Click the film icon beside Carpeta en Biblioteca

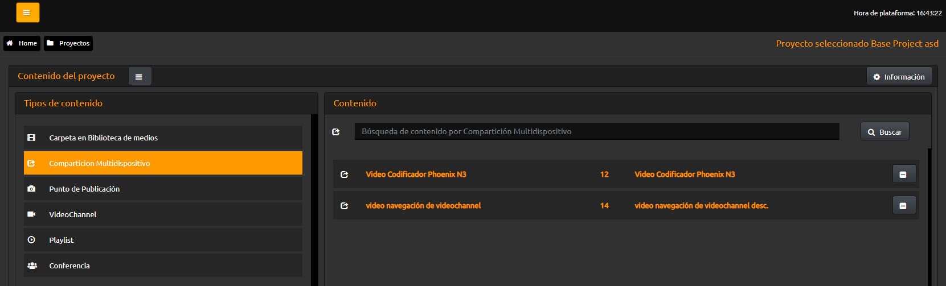click(x=31, y=138)
